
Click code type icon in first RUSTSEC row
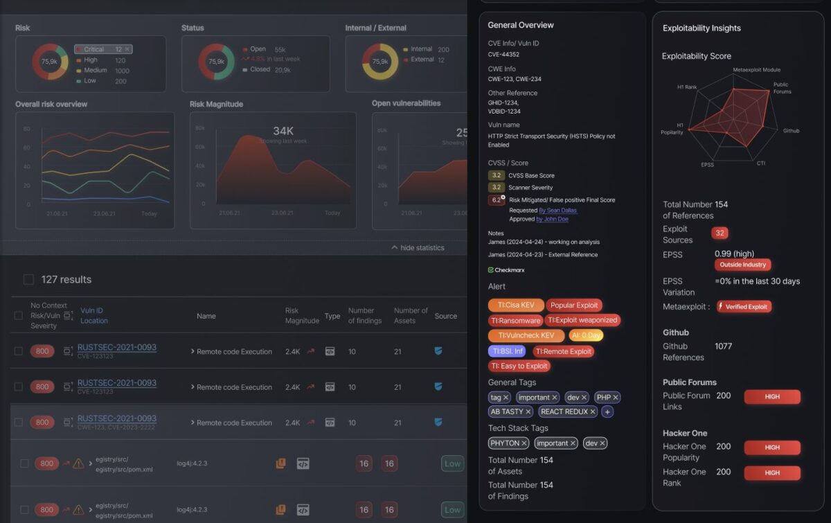click(x=330, y=351)
